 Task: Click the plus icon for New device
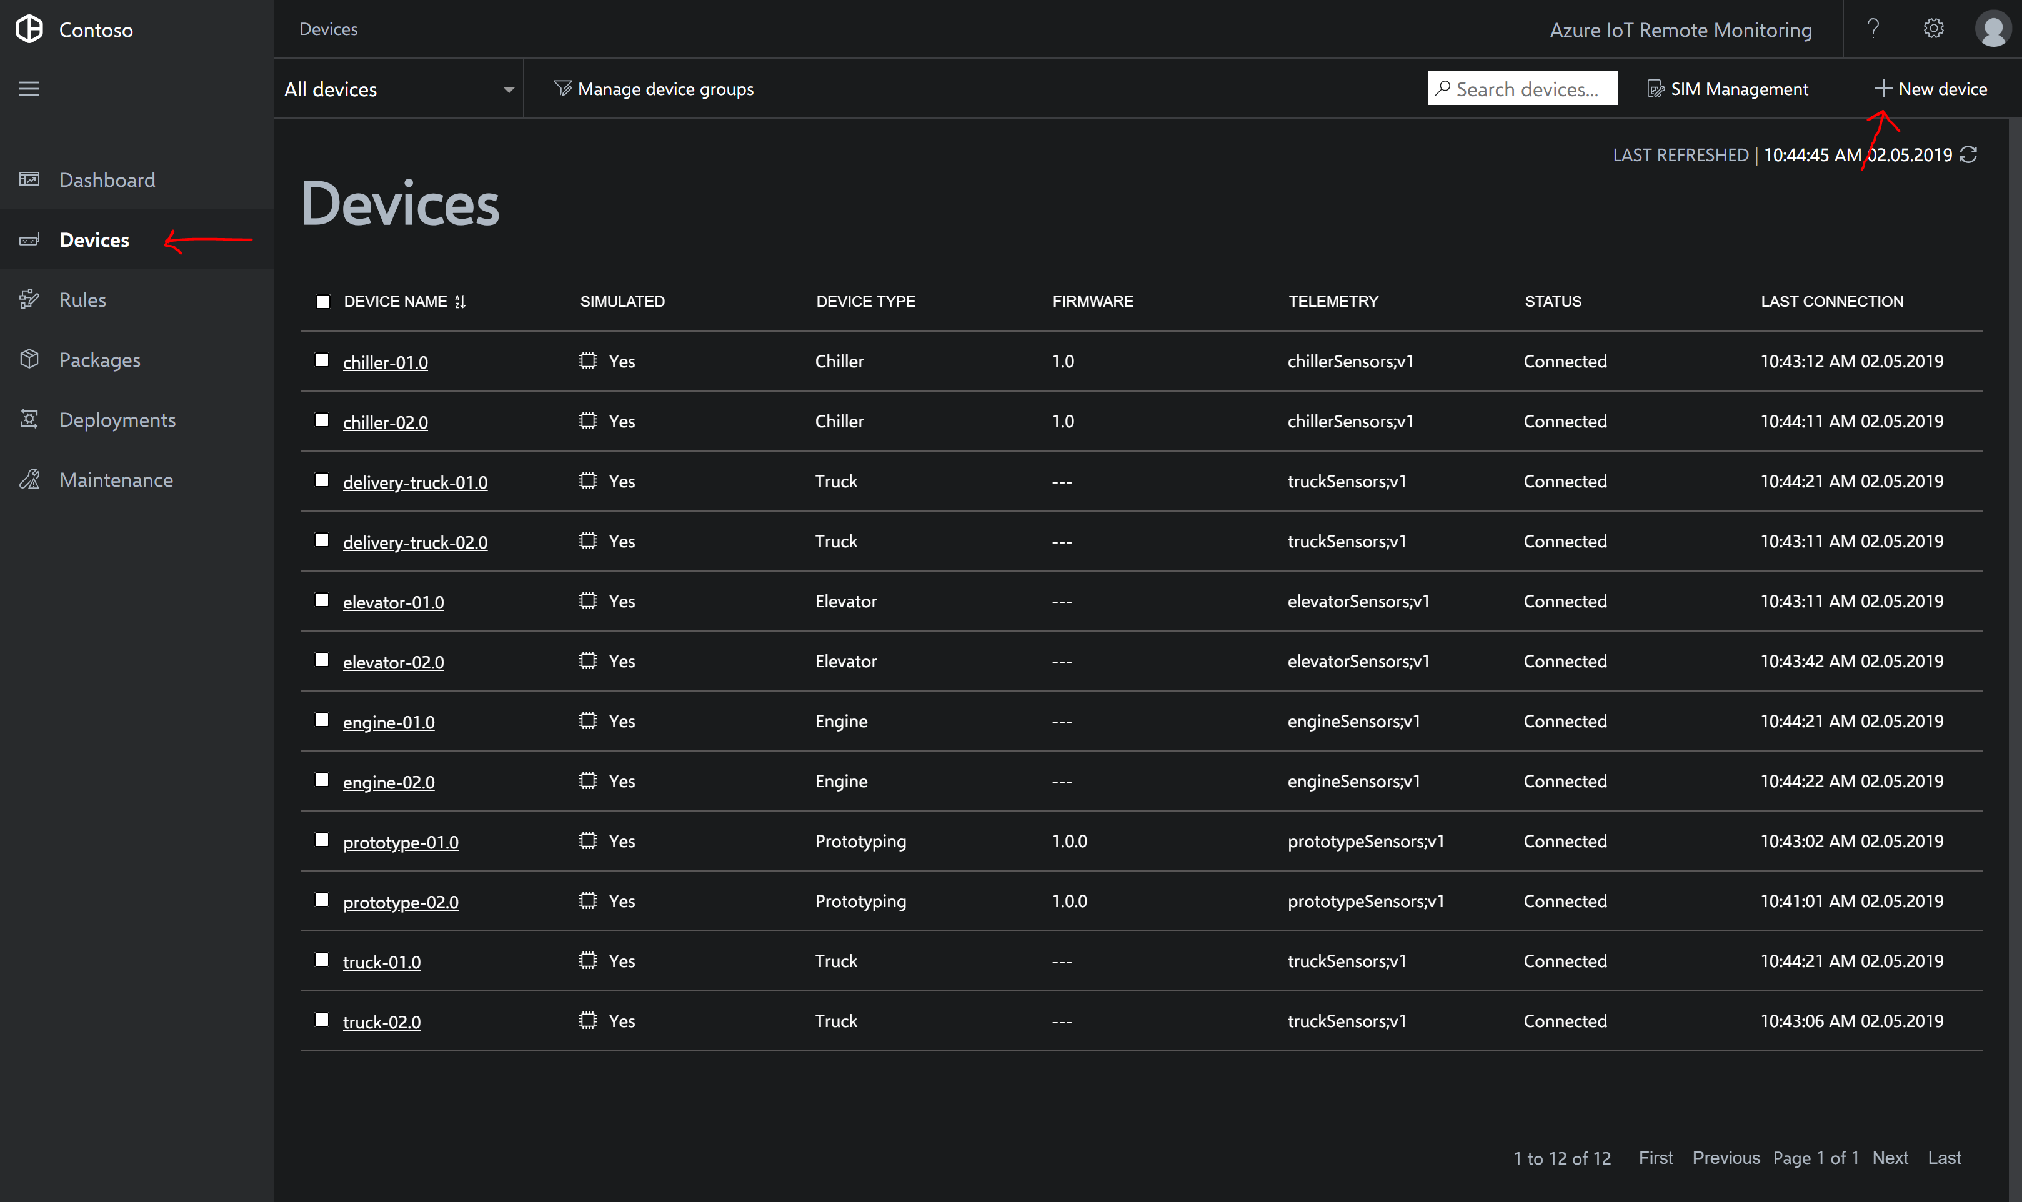coord(1883,88)
